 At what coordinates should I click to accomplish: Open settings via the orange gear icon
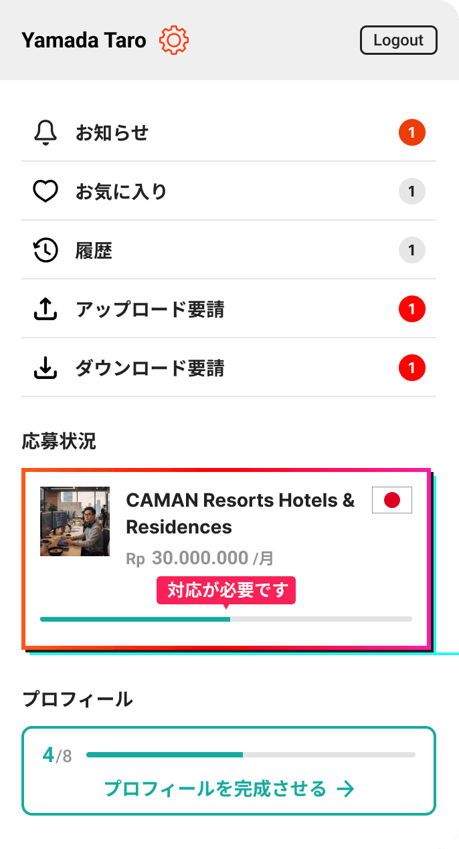click(x=174, y=40)
